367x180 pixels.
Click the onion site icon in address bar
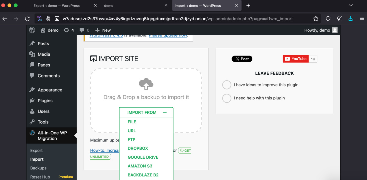point(48,19)
